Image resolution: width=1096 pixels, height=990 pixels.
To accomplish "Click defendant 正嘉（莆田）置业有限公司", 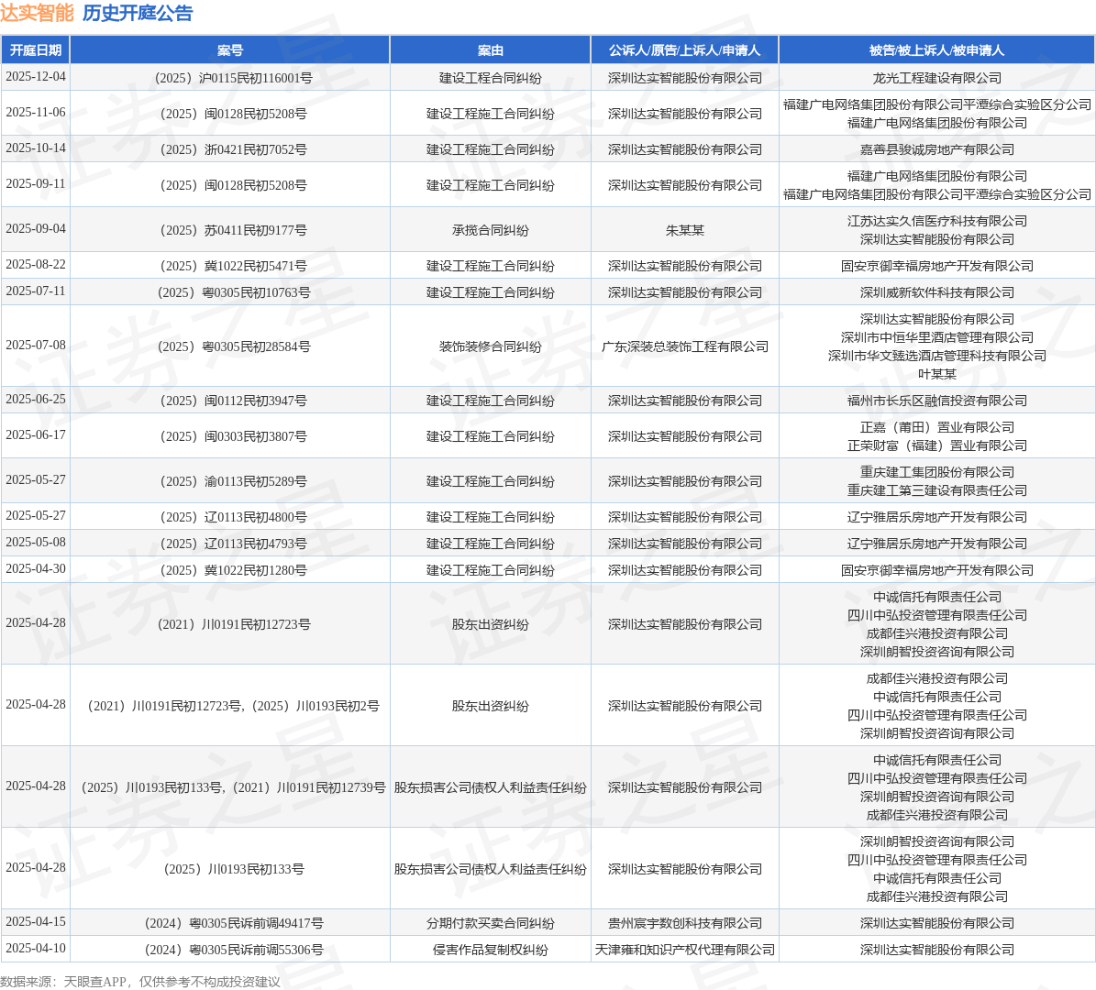I will [936, 427].
